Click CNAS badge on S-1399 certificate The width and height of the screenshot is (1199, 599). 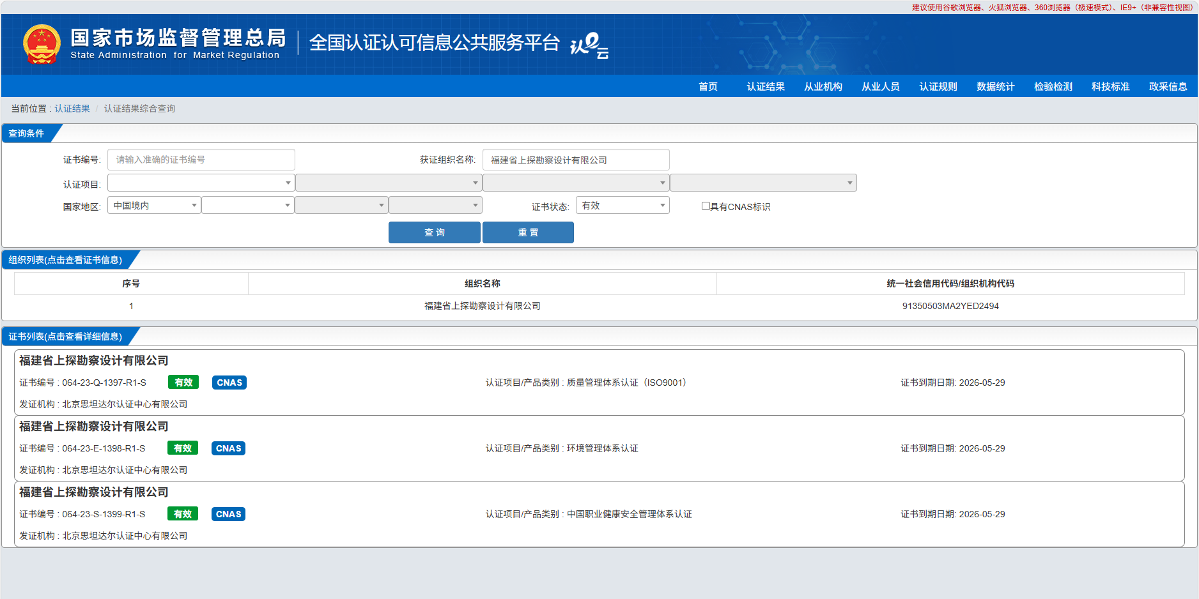pos(228,514)
